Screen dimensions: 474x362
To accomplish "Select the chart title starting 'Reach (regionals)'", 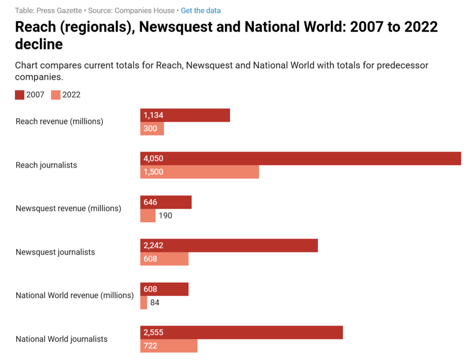I will coord(226,35).
